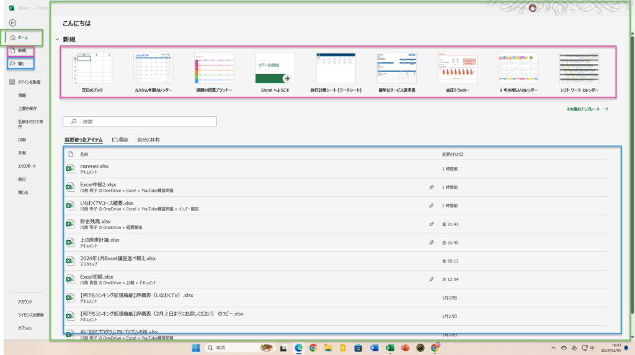Click the Word icon in the taskbar
635x355 pixels.
pos(375,348)
